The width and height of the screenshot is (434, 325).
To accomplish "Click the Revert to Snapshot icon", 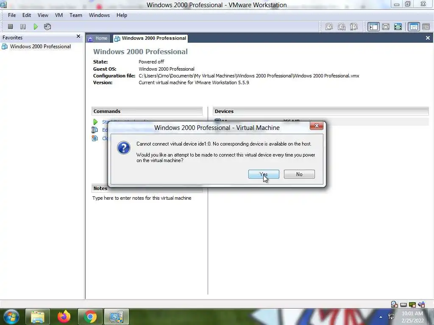I will click(342, 27).
